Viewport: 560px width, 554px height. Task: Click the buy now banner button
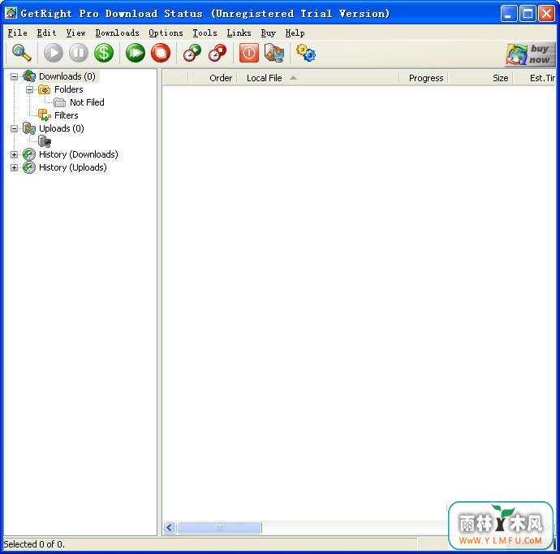[x=530, y=54]
